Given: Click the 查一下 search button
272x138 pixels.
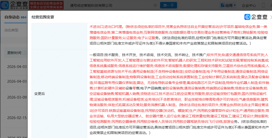Looking at the screenshot, I should click(x=168, y=5).
